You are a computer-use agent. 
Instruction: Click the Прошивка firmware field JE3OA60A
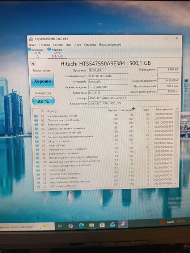pyautogui.click(x=108, y=70)
